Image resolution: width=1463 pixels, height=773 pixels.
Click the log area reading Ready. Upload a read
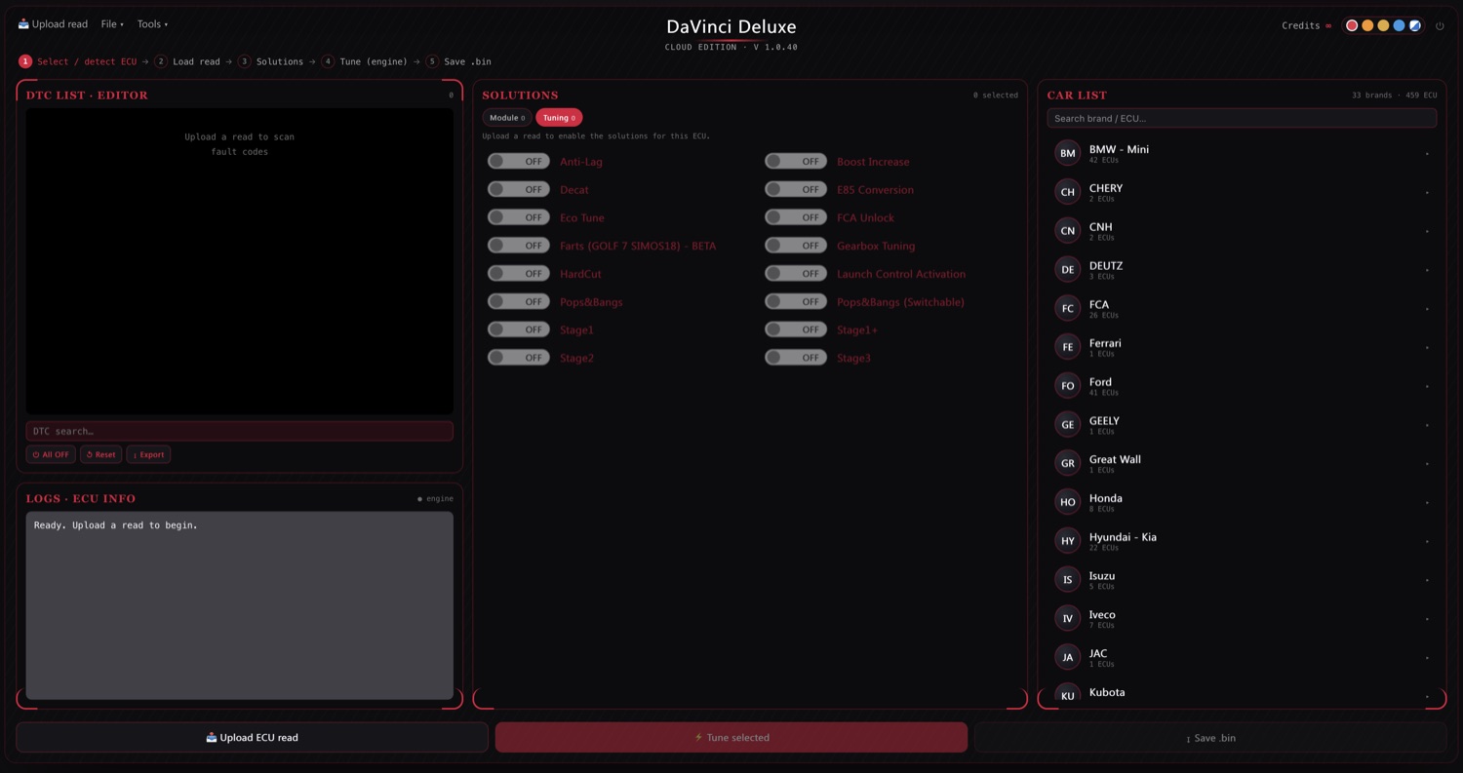coord(240,605)
